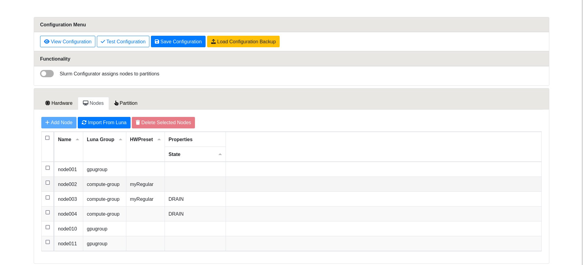Click the floppy disk Save Configuration icon

[157, 41]
